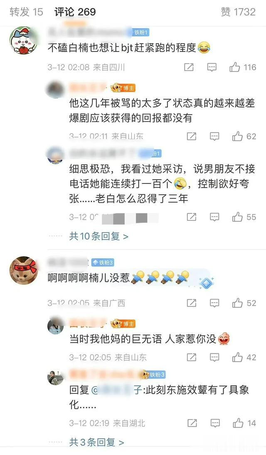Open the fox avatar with red headband
The image size is (266, 455).
[x=24, y=270]
